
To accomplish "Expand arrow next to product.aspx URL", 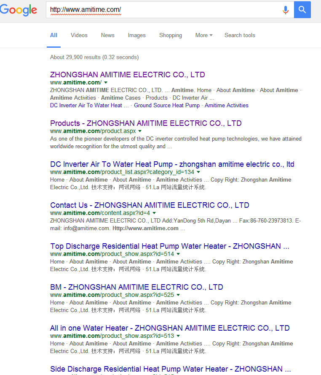I will click(x=140, y=131).
